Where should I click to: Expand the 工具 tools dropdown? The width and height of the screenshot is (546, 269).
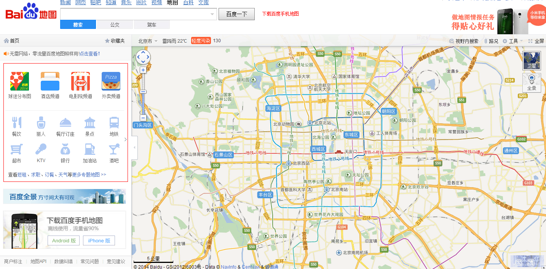(x=512, y=41)
